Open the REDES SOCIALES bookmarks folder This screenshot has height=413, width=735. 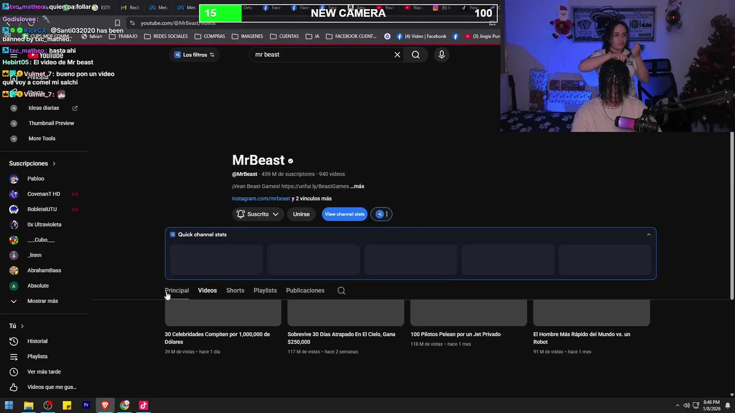(166, 36)
